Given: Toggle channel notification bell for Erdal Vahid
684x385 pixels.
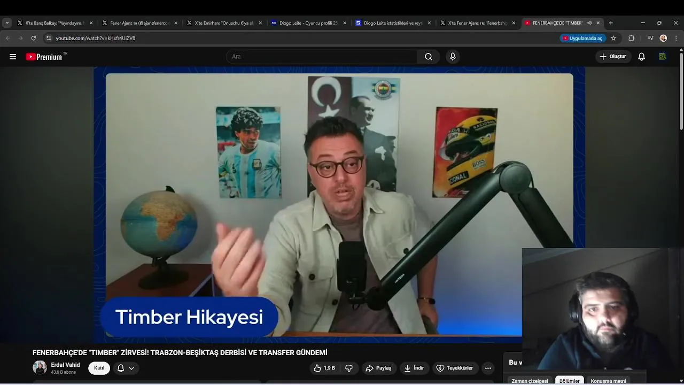Looking at the screenshot, I should [x=121, y=368].
